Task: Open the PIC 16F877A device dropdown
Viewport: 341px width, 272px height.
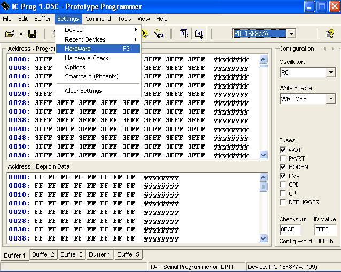Action: tap(291, 34)
